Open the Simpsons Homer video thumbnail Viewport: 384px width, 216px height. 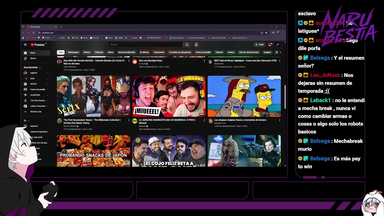pyautogui.click(x=244, y=96)
